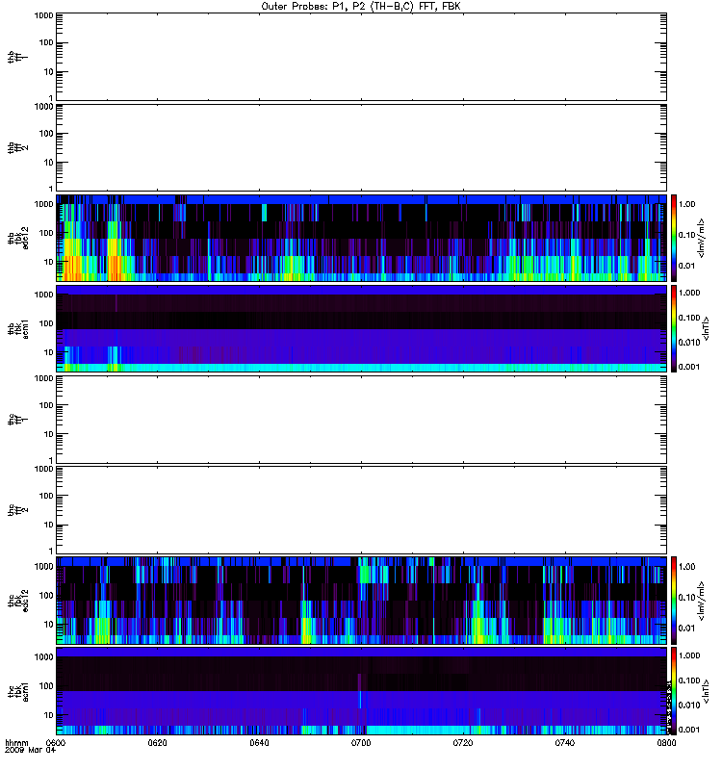Select the 0700 time axis label
The width and height of the screenshot is (722, 770).
(361, 743)
